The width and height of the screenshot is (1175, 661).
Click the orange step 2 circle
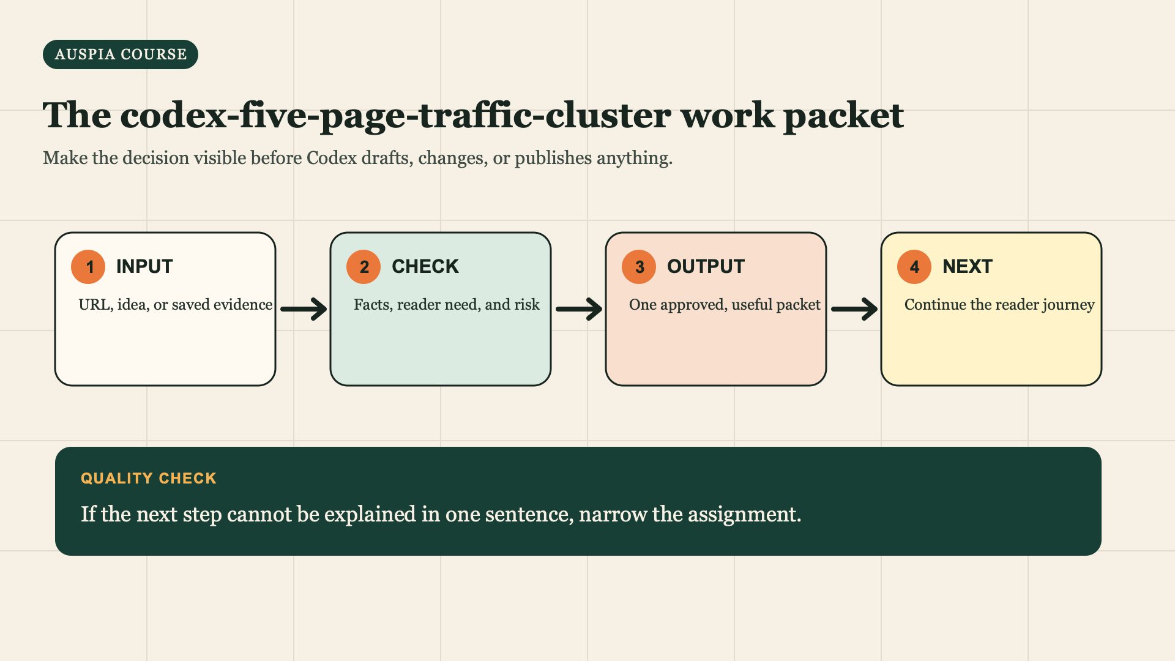(364, 267)
